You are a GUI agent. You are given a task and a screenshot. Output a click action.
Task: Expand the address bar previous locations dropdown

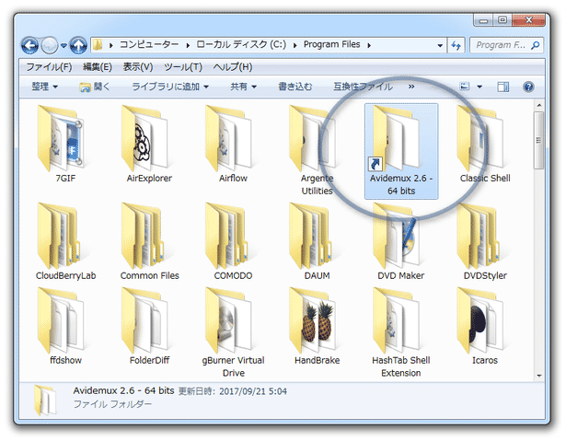pos(440,45)
